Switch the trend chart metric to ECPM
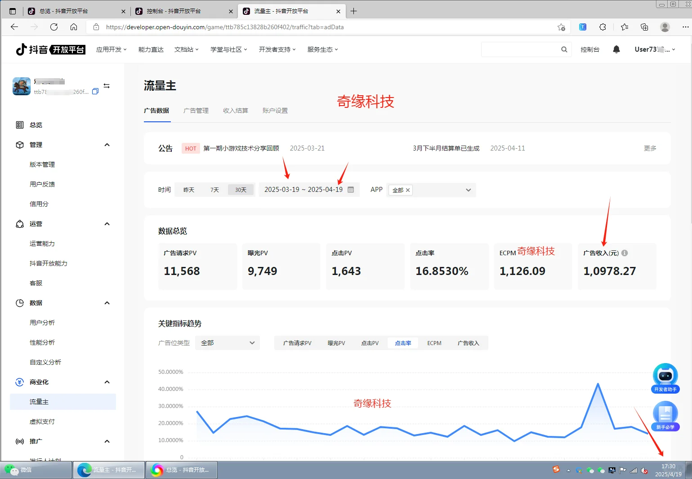This screenshot has height=479, width=692. tap(433, 343)
